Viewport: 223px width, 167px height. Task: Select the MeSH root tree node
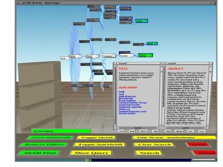pos(65,58)
